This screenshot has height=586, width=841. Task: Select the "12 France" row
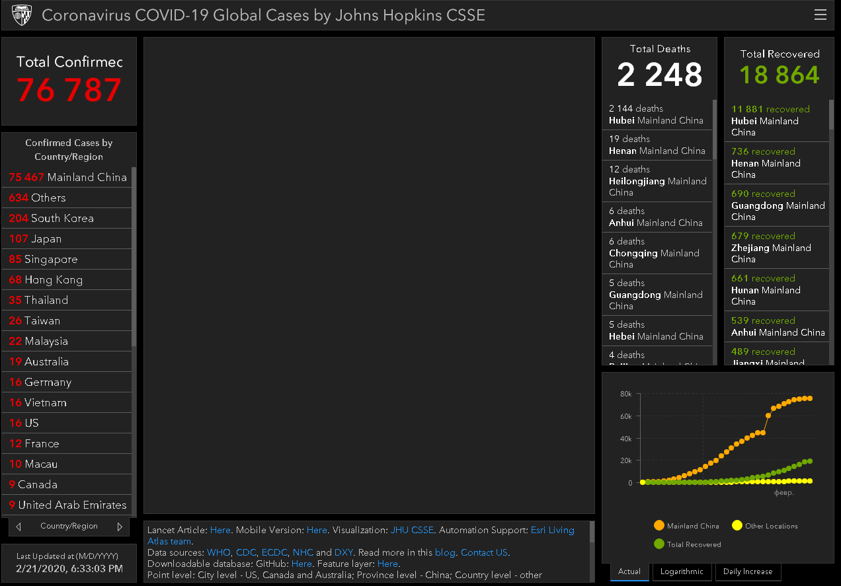coord(67,443)
